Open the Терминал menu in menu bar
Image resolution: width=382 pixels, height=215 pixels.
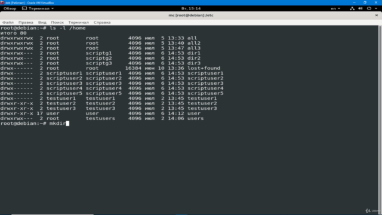point(78,23)
